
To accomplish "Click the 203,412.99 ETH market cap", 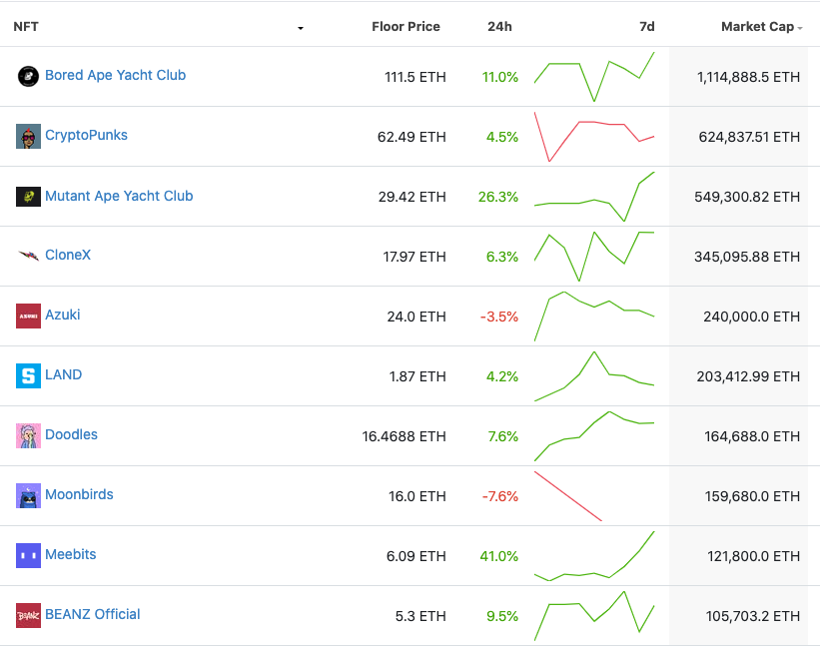I will pyautogui.click(x=748, y=376).
